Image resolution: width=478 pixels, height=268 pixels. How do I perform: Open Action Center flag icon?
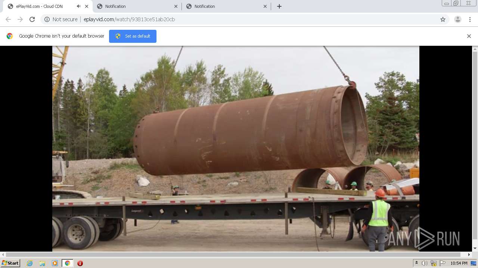pyautogui.click(x=443, y=263)
